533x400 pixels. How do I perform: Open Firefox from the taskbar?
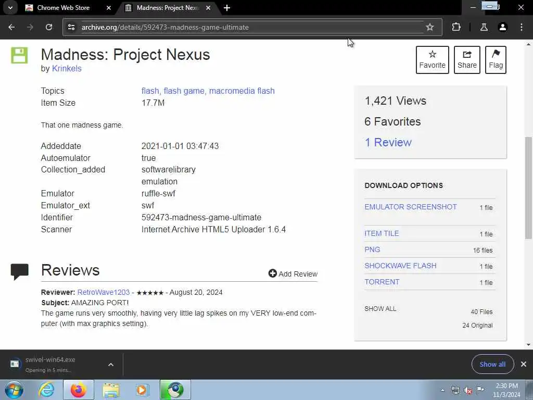[78, 390]
